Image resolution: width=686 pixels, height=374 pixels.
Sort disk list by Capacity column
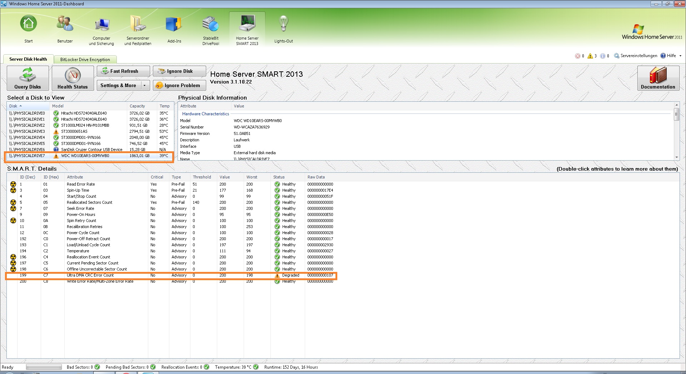pyautogui.click(x=142, y=106)
